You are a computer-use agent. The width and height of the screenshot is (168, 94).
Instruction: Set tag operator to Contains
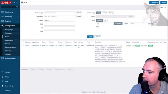point(118,23)
